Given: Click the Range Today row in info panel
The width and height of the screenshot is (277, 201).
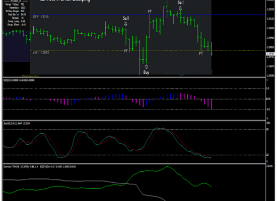Looking at the screenshot, I should (x=15, y=4).
